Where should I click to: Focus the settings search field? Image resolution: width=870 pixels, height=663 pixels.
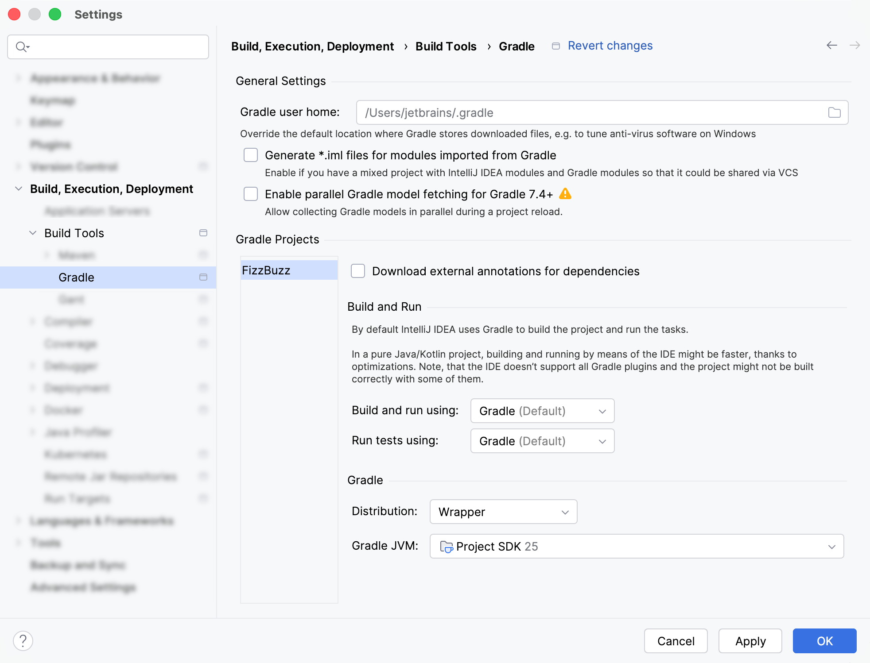point(108,47)
